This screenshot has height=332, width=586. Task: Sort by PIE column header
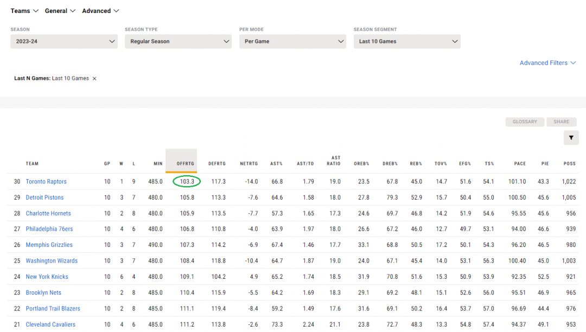click(x=545, y=164)
